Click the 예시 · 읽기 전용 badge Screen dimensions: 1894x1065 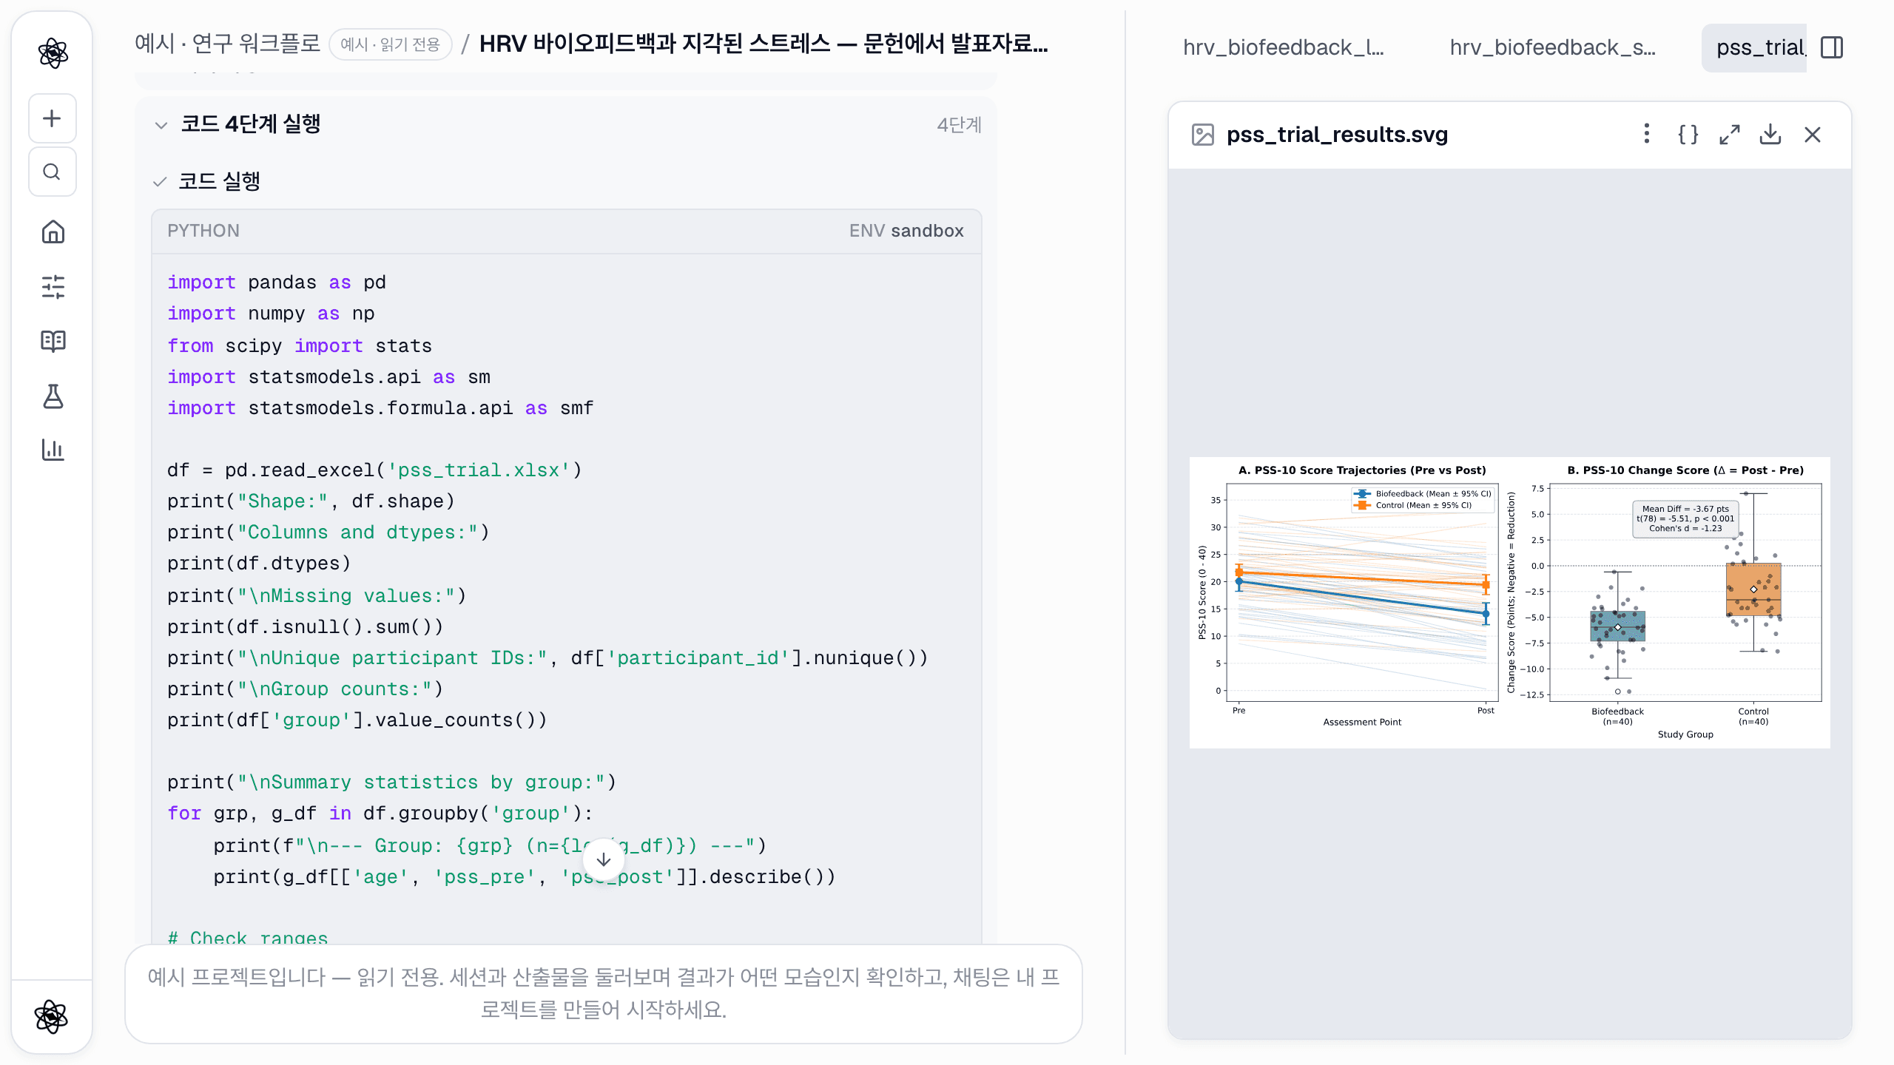pyautogui.click(x=390, y=44)
